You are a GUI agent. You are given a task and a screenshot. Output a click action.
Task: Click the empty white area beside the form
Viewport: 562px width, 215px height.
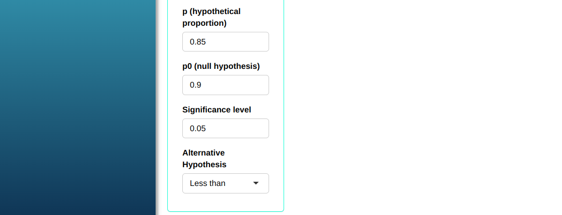[x=422, y=108]
